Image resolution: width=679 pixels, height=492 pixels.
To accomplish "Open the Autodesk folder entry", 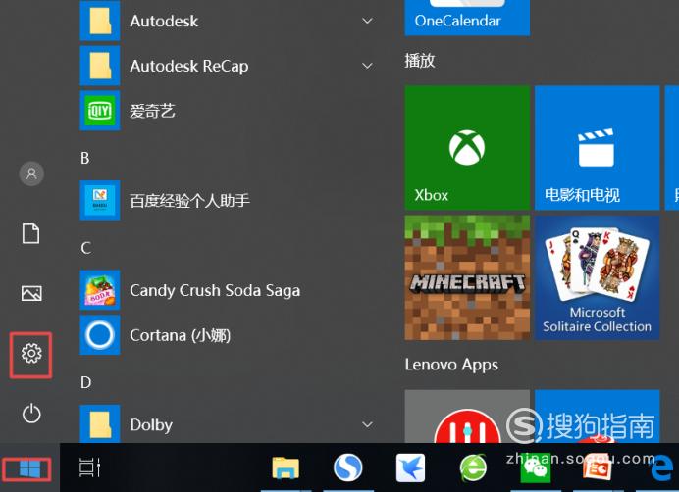I will pos(229,21).
